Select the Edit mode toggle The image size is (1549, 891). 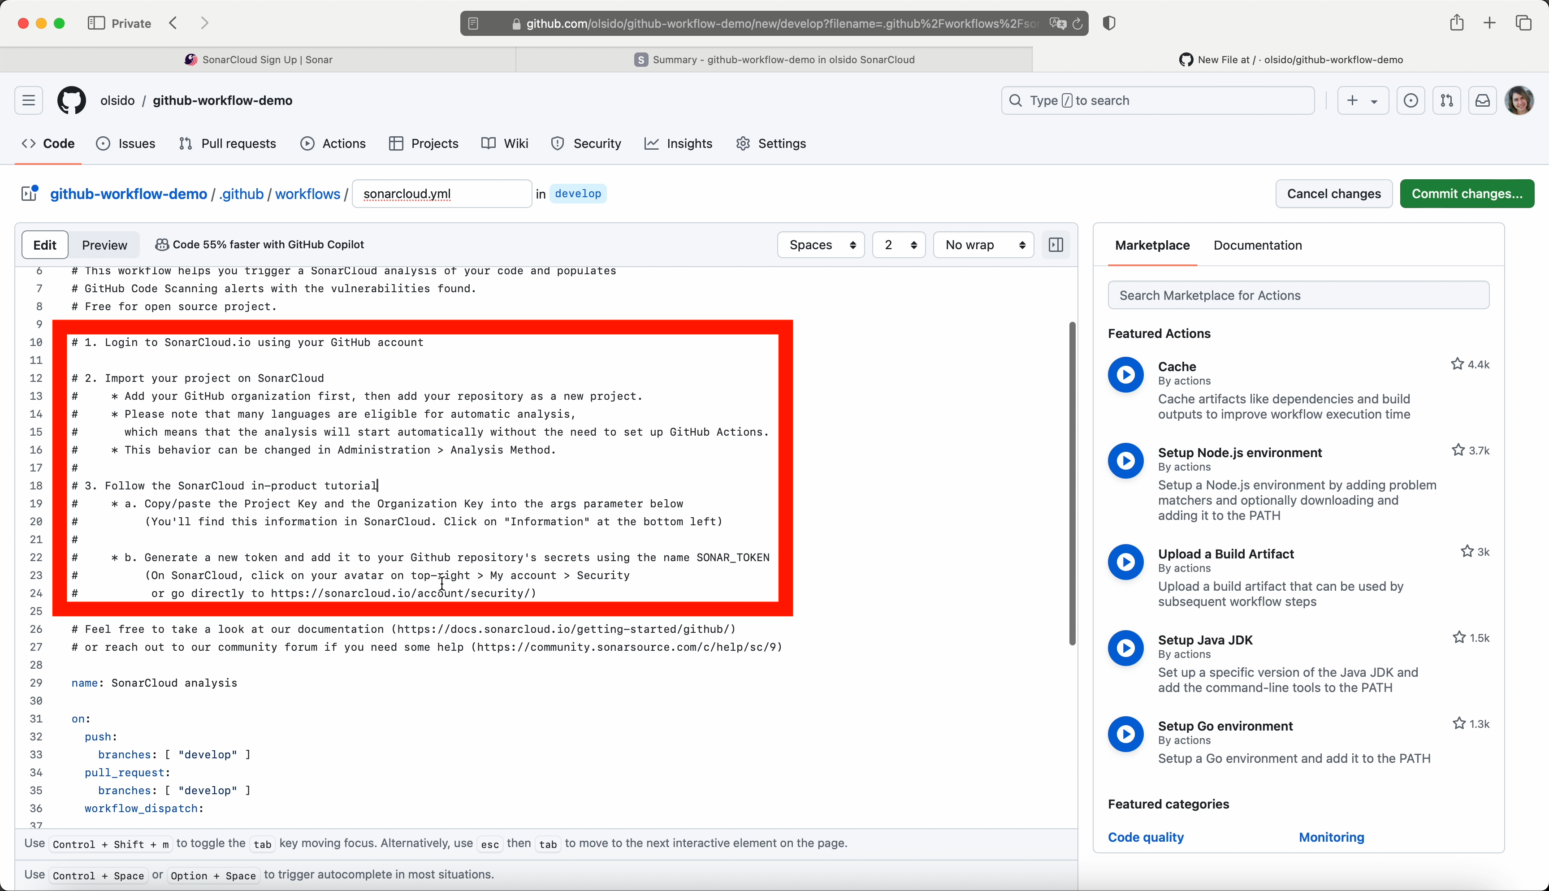point(45,245)
